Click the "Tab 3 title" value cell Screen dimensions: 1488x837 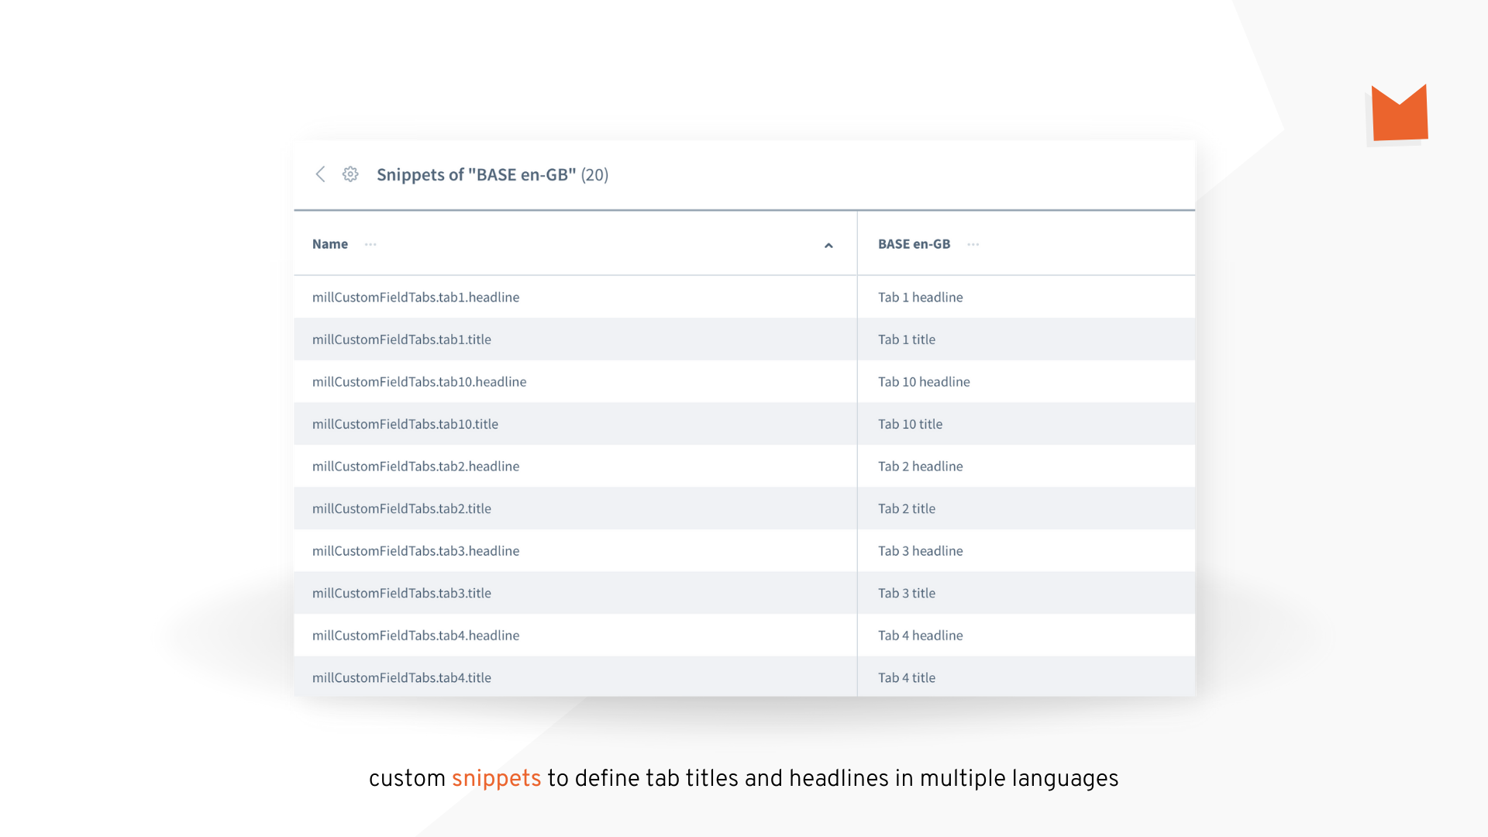tap(1026, 593)
